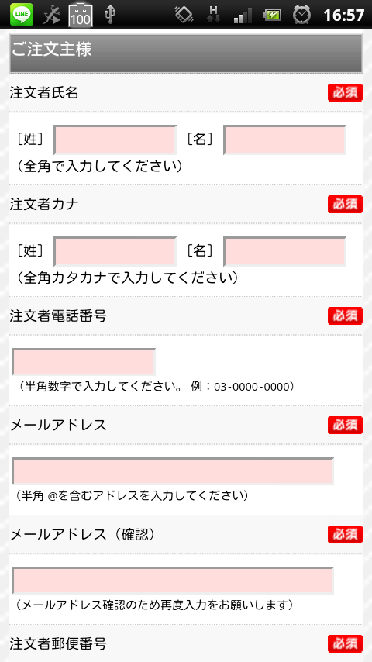Tap the green battery charging icon

pos(272,16)
